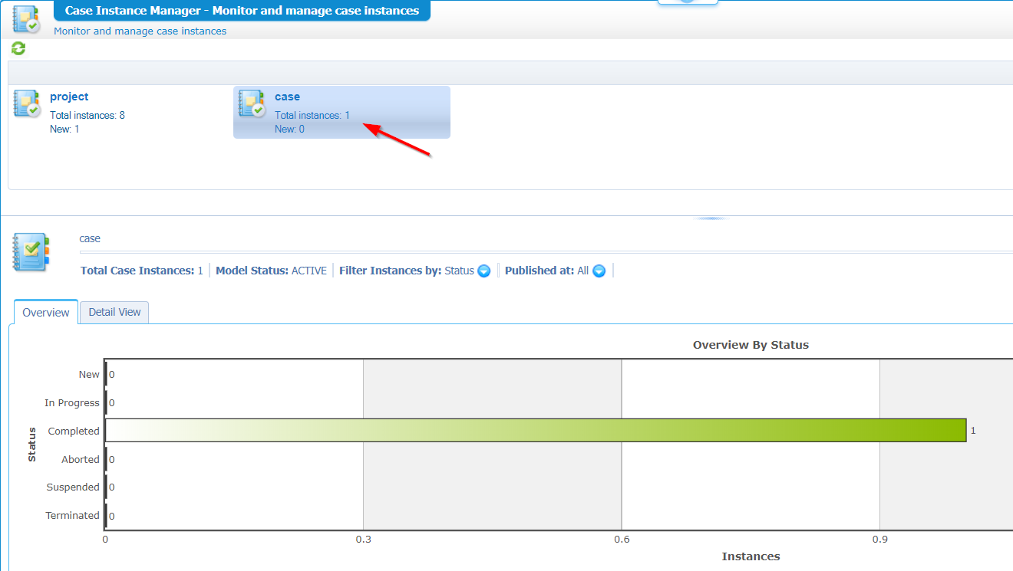This screenshot has width=1013, height=571.
Task: Open the project case model link
Action: (x=69, y=97)
